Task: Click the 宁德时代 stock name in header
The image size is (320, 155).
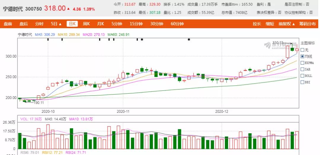Action: click(x=13, y=9)
